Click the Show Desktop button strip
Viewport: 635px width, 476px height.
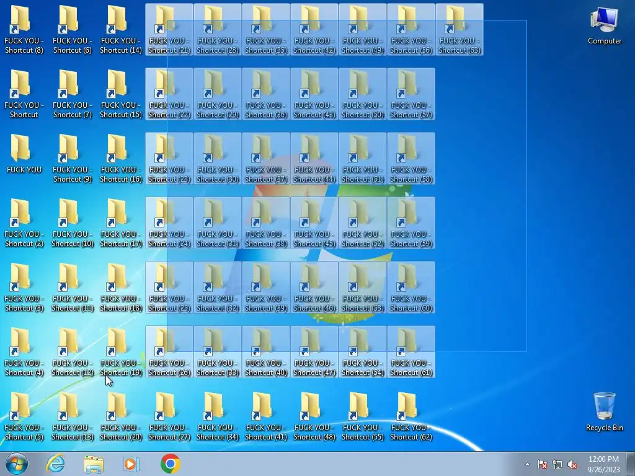pos(631,464)
